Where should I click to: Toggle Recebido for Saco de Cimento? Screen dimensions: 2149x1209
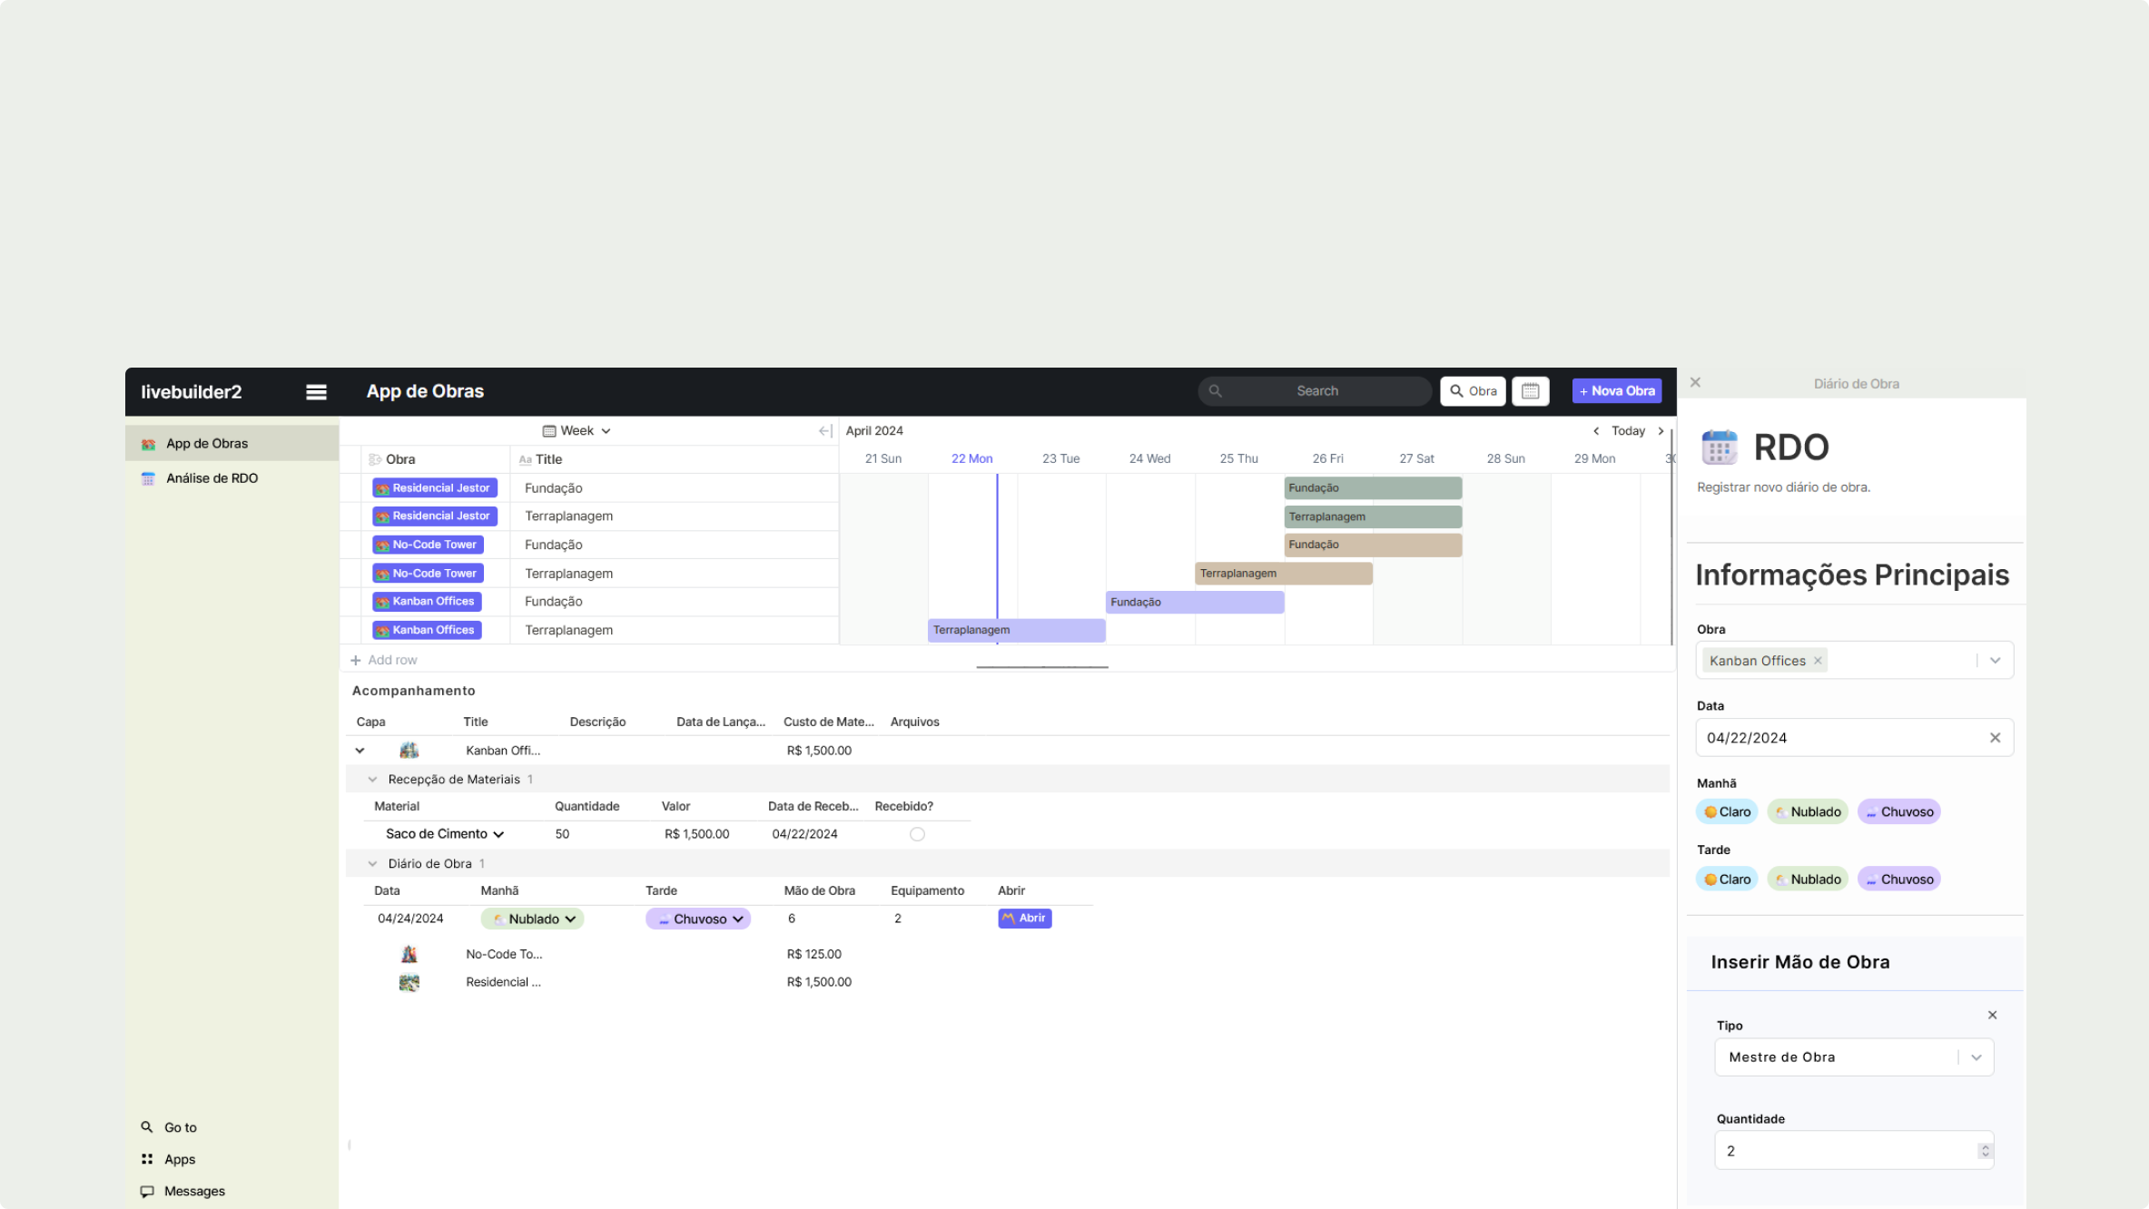(x=917, y=834)
